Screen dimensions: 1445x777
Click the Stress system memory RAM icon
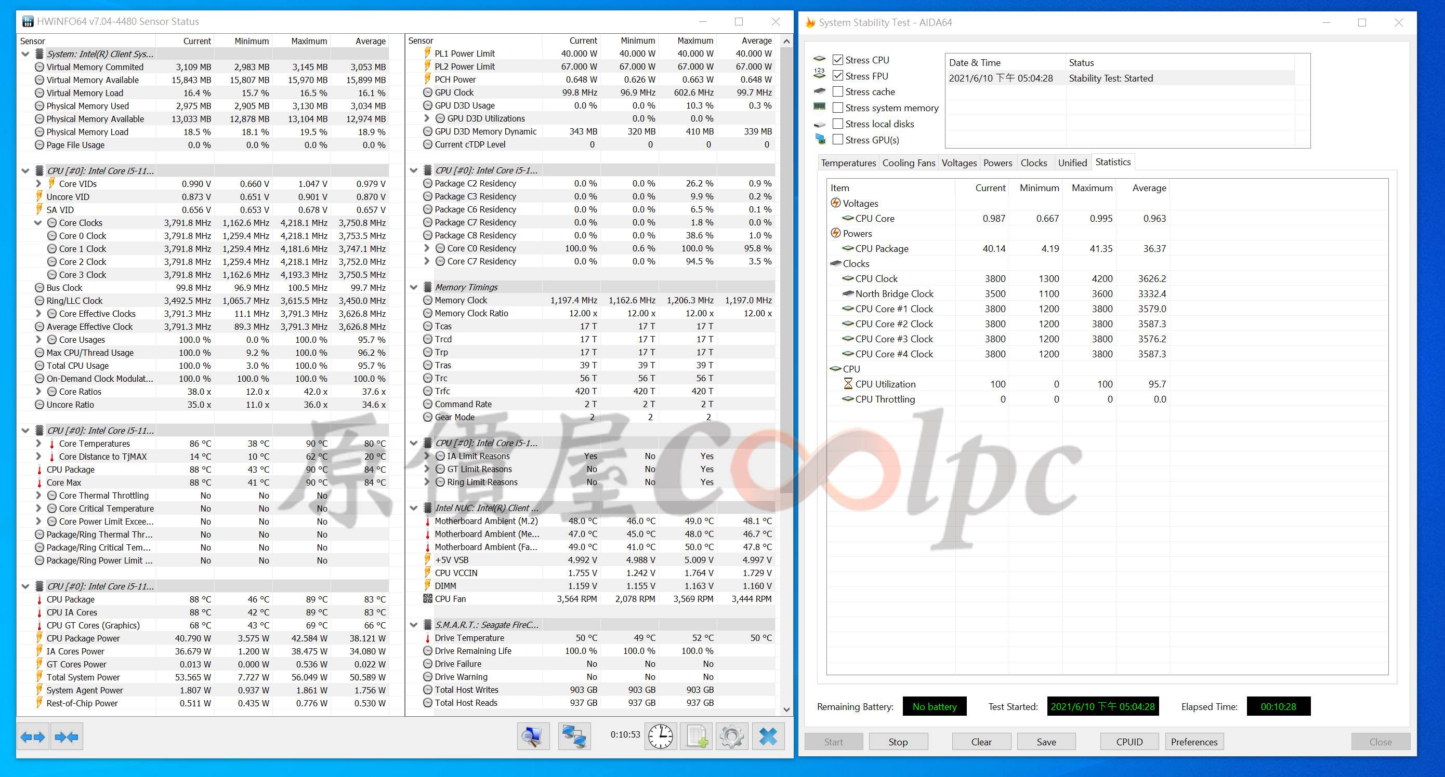click(x=820, y=106)
